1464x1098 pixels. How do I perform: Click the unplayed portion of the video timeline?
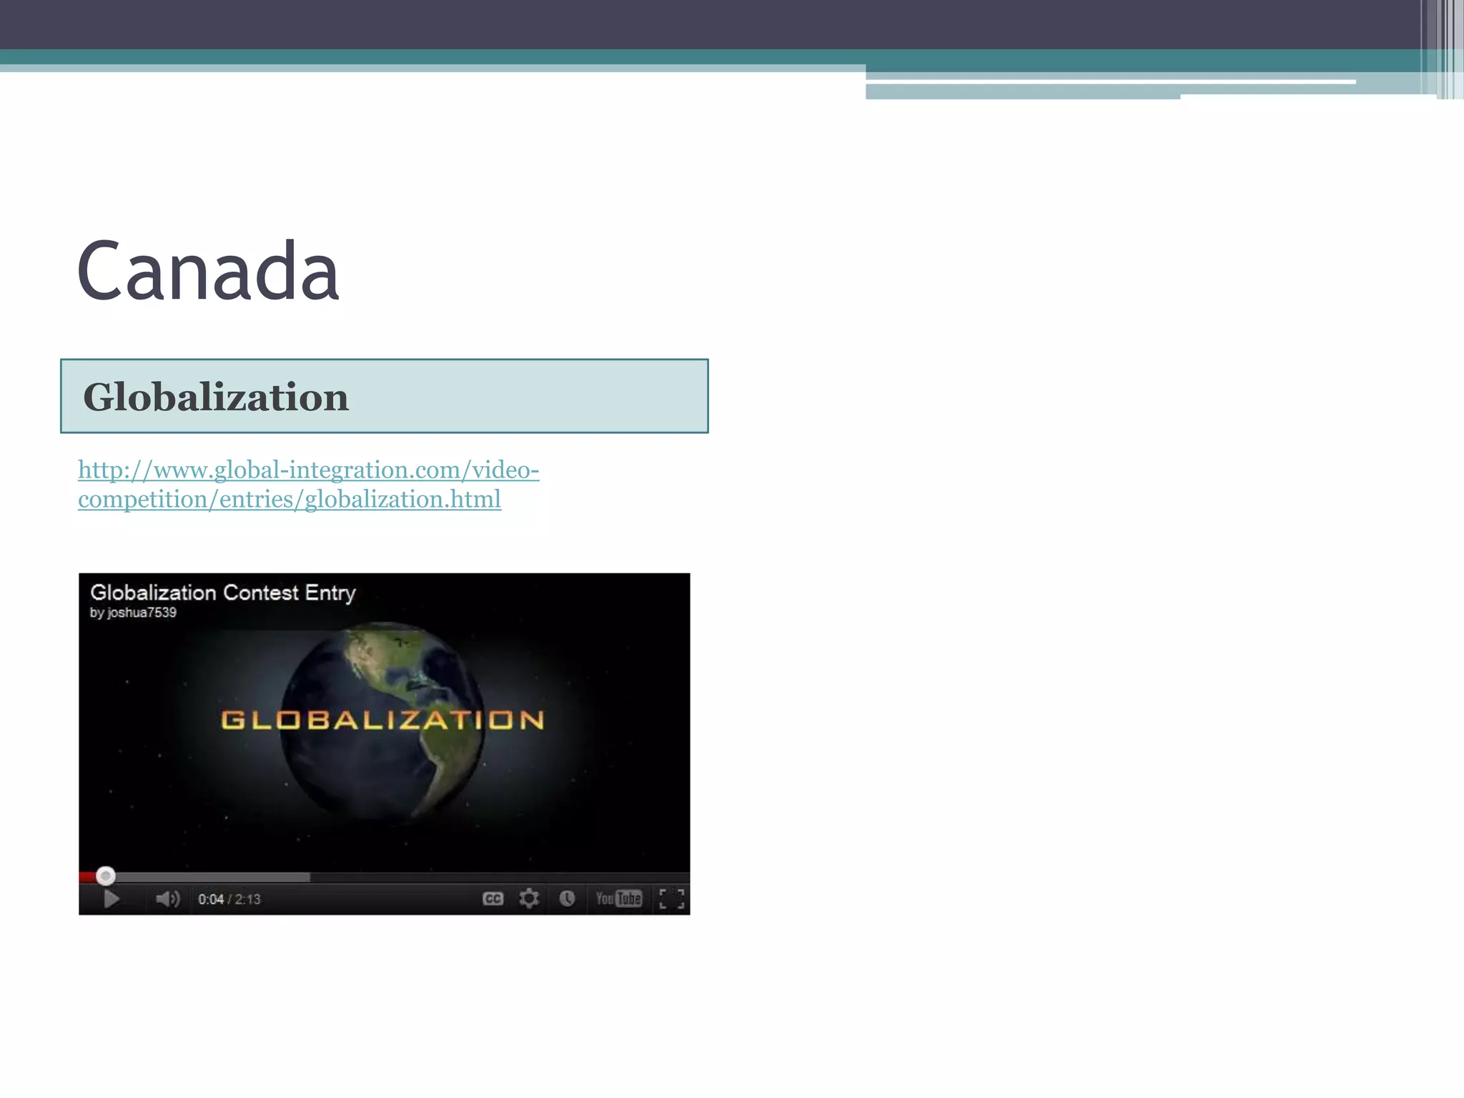500,876
